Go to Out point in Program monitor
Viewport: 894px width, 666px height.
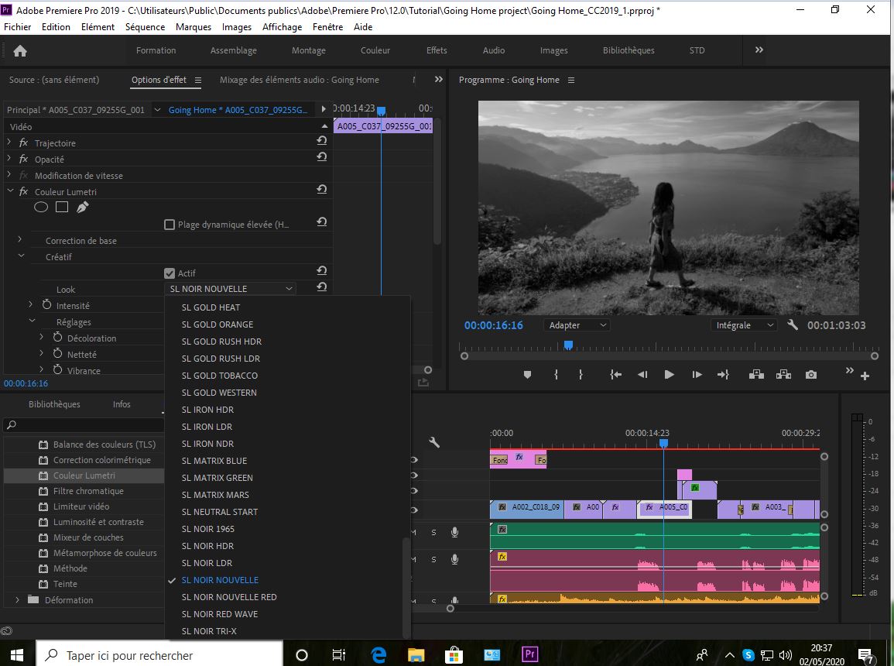[723, 375]
